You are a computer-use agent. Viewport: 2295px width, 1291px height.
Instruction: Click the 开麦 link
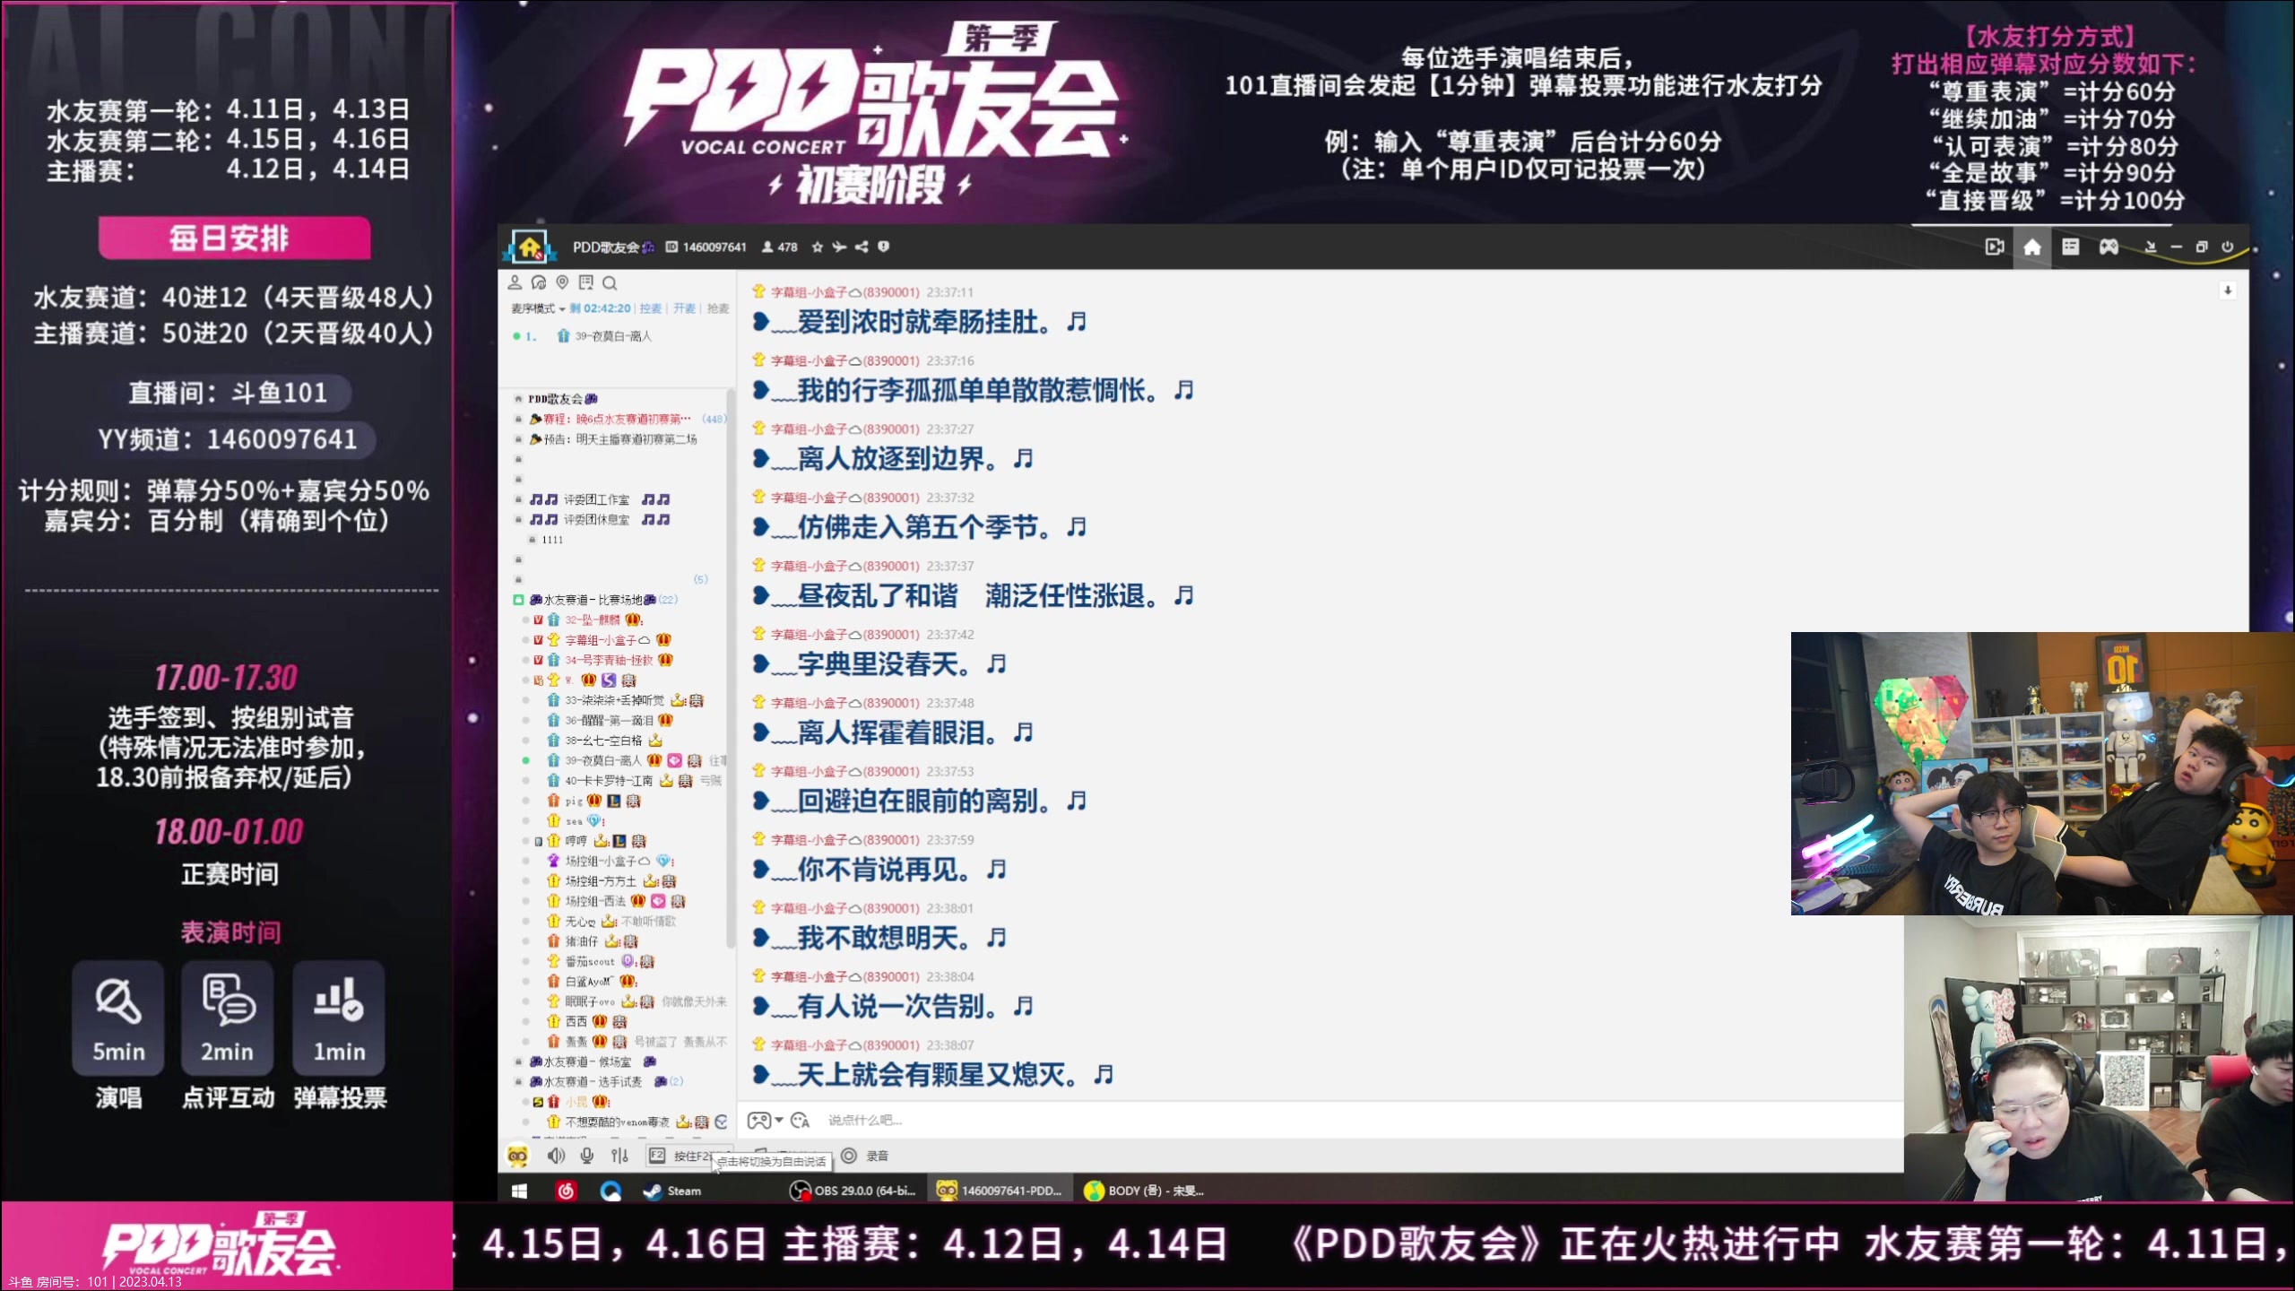pos(684,308)
